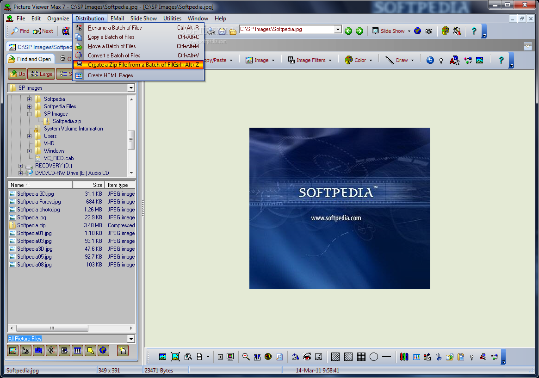Image resolution: width=539 pixels, height=378 pixels.
Task: Click the envelope email icon in top toolbar
Action: [x=222, y=31]
